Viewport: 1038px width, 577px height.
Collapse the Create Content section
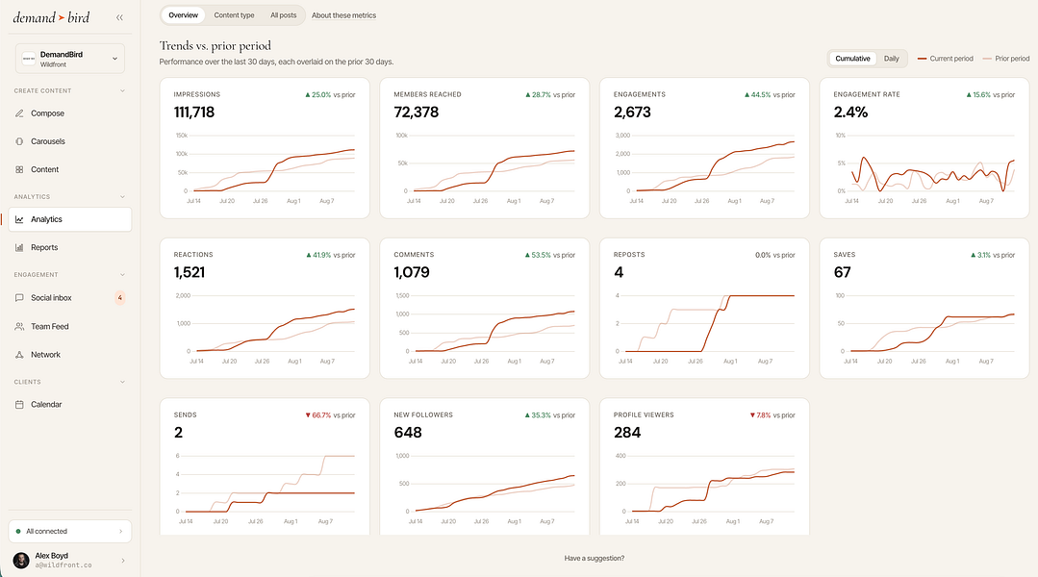(122, 90)
